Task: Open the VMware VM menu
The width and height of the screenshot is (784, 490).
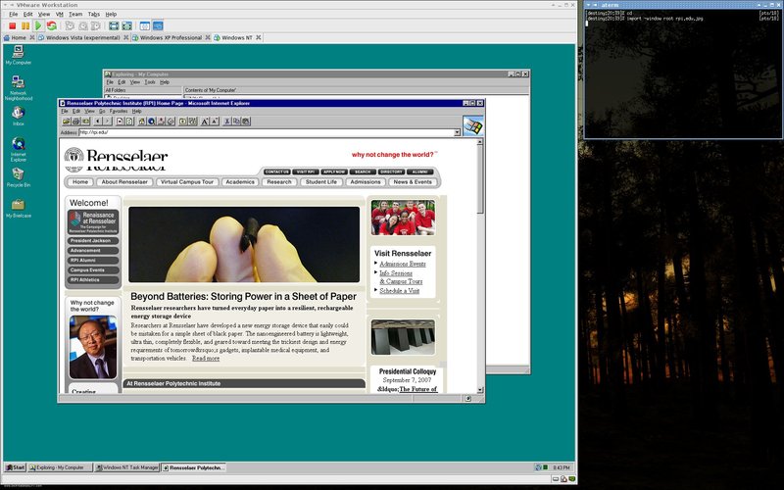Action: (60, 14)
